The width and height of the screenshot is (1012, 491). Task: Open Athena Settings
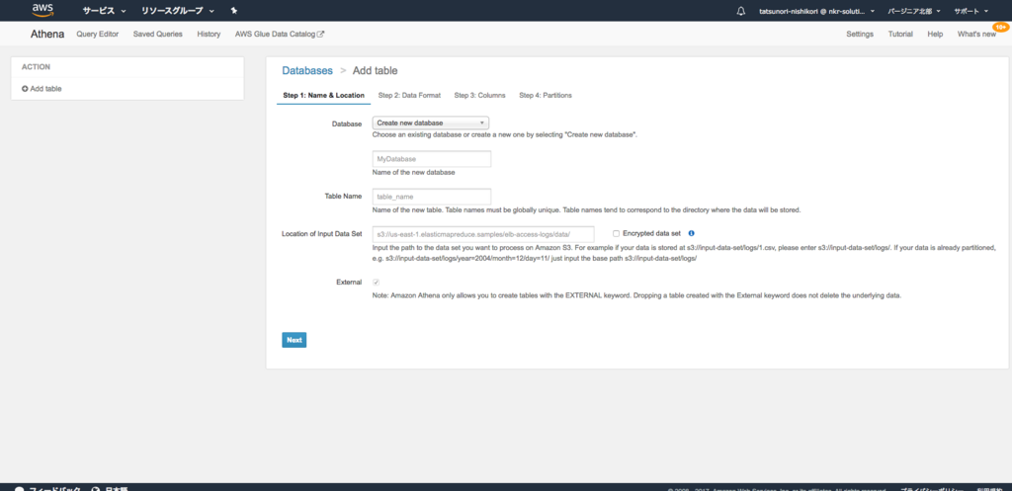pyautogui.click(x=860, y=35)
